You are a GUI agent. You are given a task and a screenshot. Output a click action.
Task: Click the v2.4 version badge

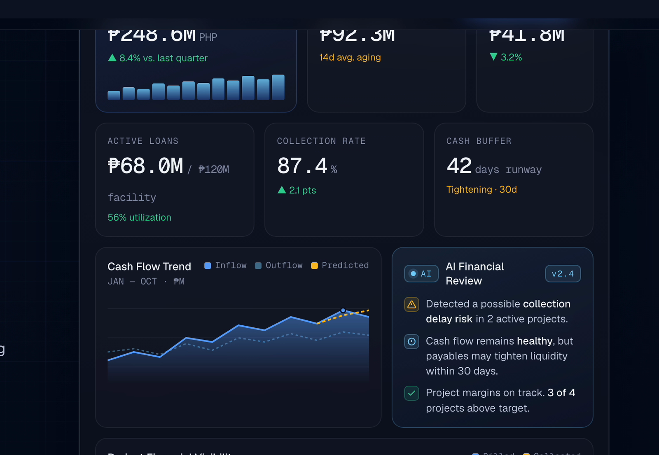pos(563,274)
